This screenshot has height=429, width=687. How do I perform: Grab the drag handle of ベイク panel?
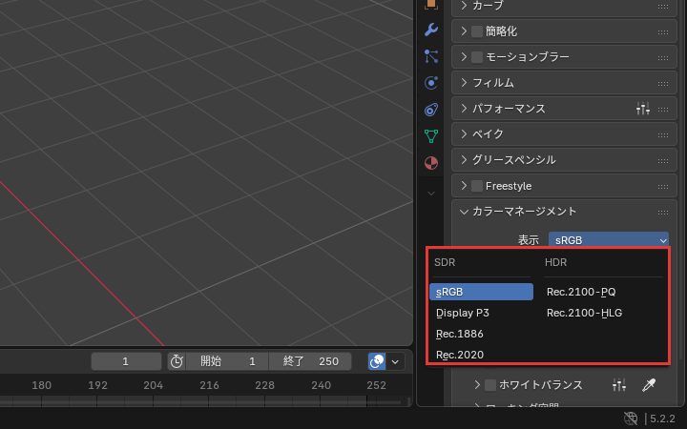[x=663, y=134]
